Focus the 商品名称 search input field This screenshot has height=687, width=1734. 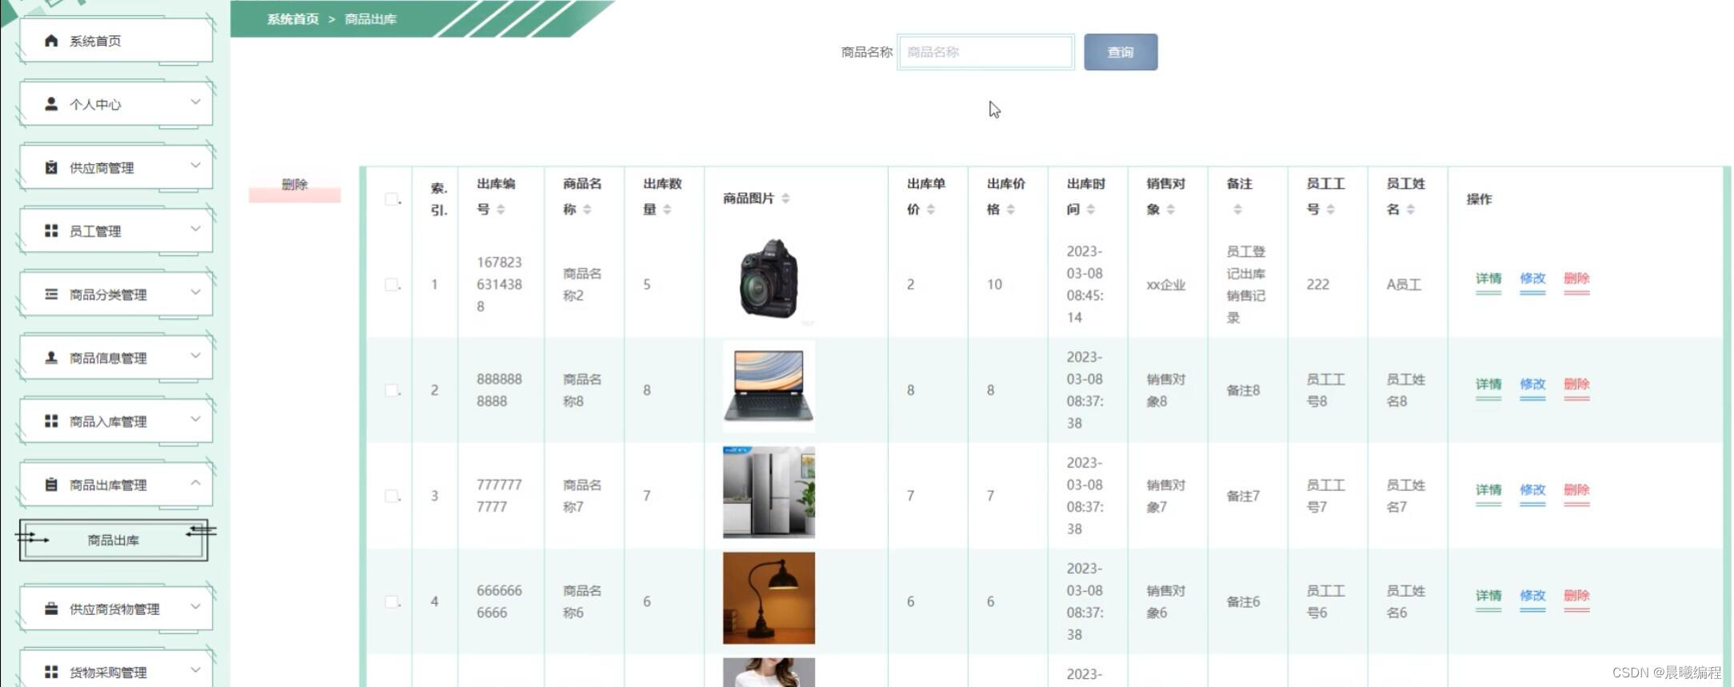pos(985,52)
